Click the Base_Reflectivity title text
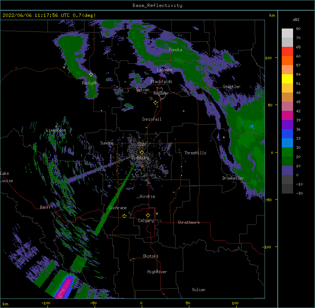The height and width of the screenshot is (308, 315). [157, 5]
